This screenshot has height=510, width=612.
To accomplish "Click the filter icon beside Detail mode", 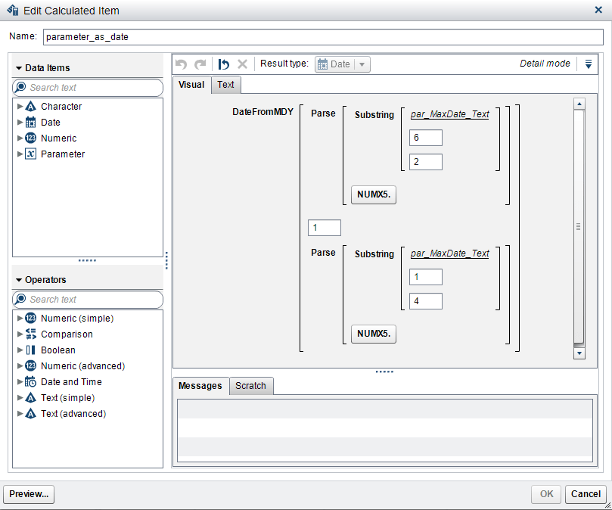I will [589, 64].
